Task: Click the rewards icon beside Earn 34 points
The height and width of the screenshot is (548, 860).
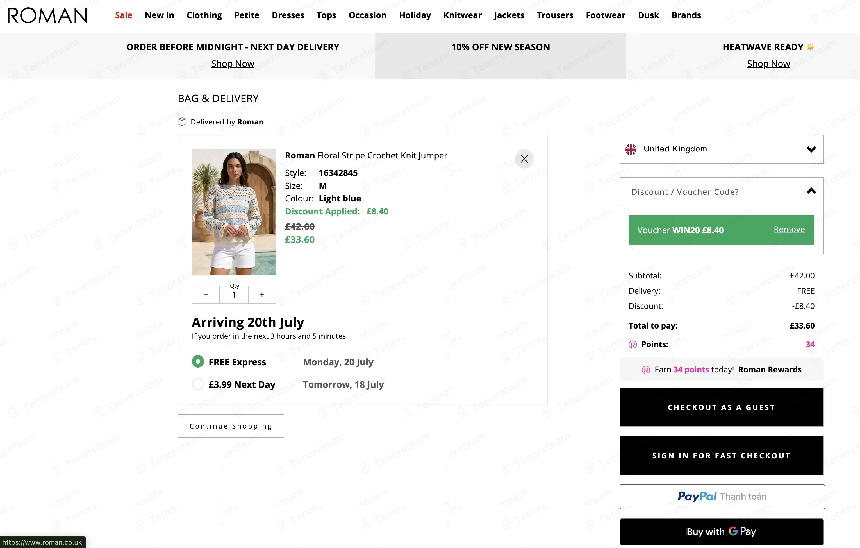Action: [x=646, y=370]
